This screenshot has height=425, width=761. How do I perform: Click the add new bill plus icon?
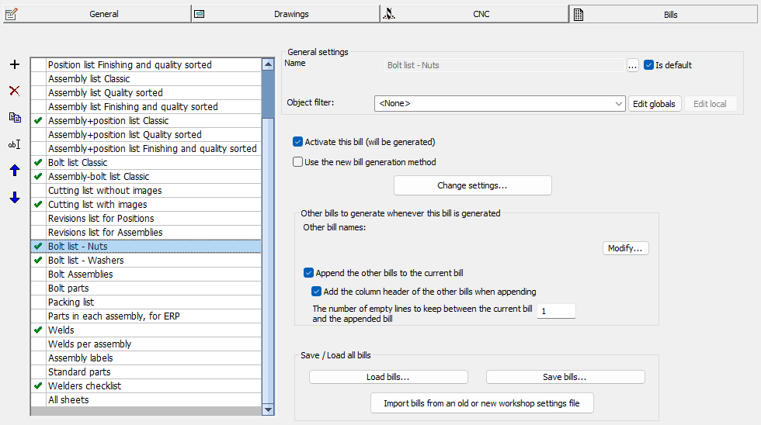(14, 65)
